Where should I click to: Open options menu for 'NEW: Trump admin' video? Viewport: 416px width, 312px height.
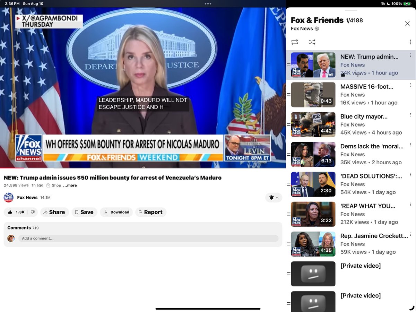(410, 55)
